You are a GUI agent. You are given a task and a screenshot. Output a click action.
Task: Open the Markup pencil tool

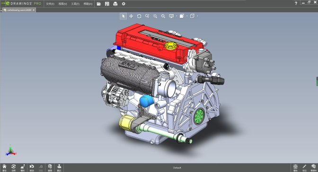pos(304,168)
